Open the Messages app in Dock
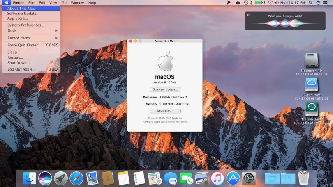 170,178
